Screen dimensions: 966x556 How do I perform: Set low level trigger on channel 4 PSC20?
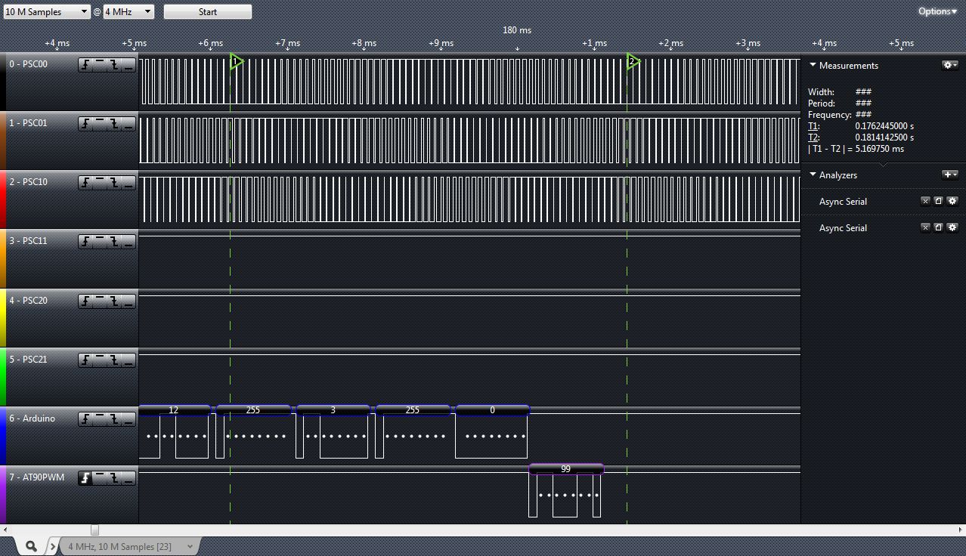pyautogui.click(x=128, y=301)
